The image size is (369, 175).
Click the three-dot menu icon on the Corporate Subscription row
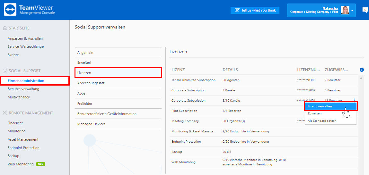354,100
